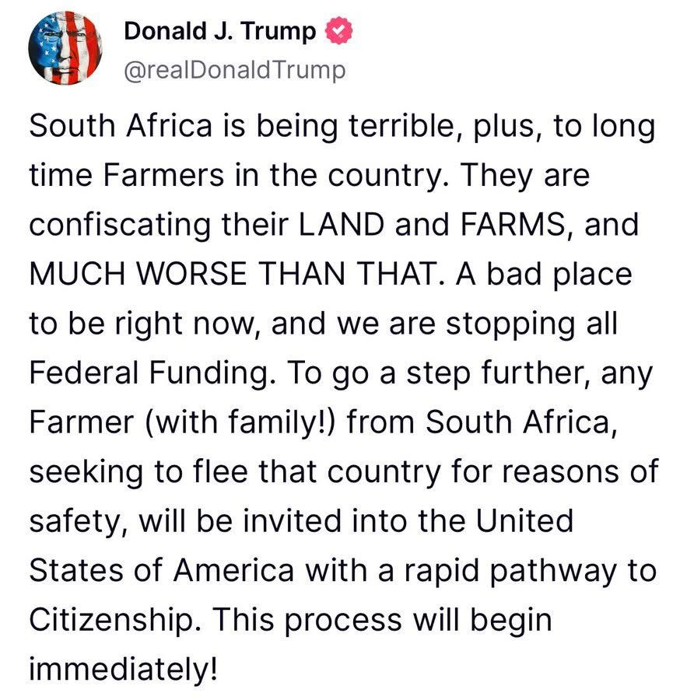Click the words 'South Africa' starting the post
This screenshot has width=694, height=700.
tap(121, 126)
